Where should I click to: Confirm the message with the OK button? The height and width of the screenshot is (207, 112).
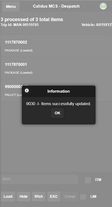pyautogui.click(x=57, y=113)
